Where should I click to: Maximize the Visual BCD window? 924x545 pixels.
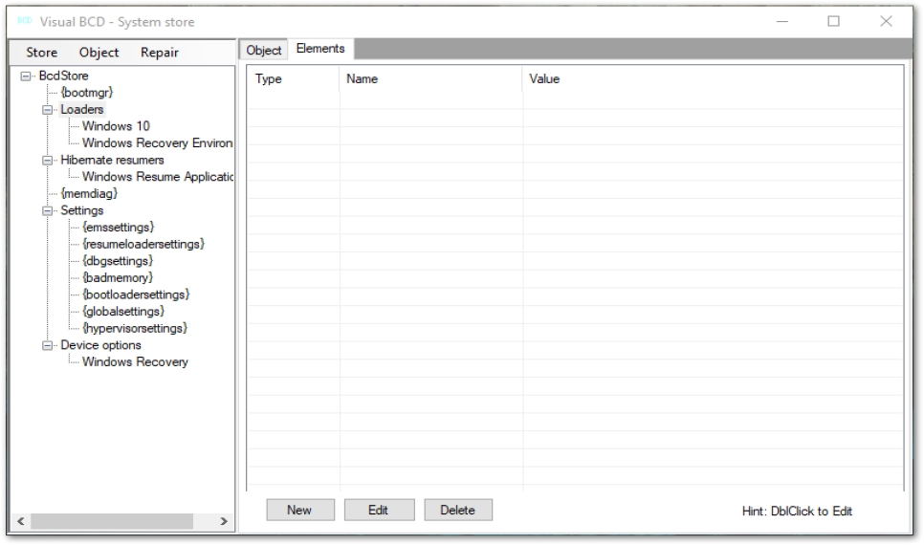tap(833, 21)
